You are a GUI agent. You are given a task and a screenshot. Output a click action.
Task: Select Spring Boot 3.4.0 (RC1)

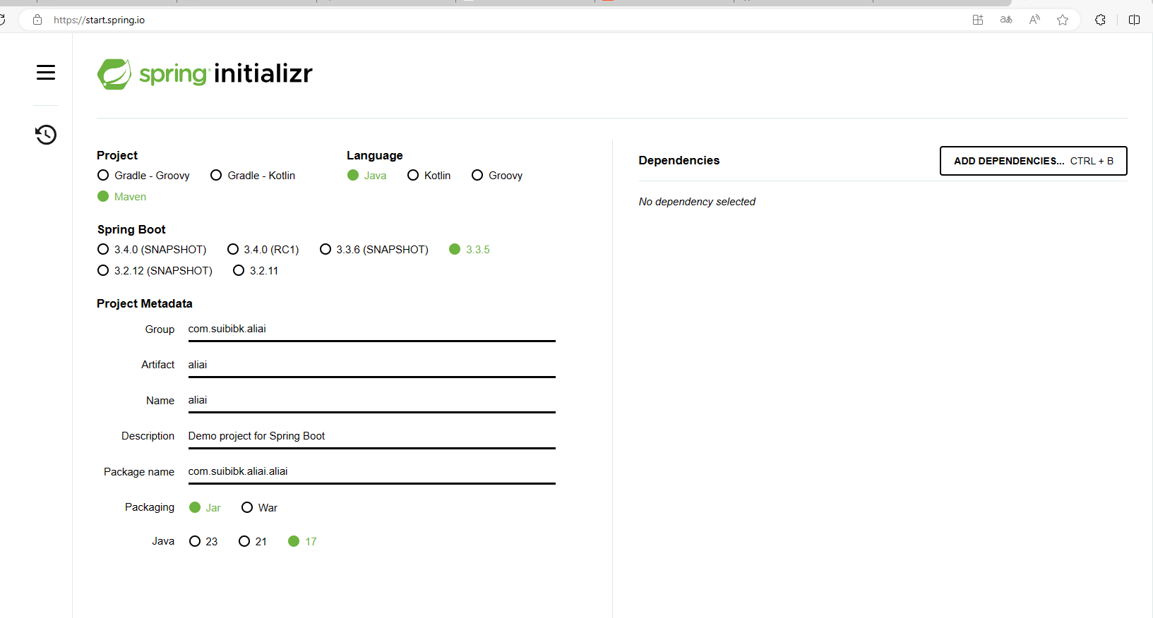click(263, 250)
